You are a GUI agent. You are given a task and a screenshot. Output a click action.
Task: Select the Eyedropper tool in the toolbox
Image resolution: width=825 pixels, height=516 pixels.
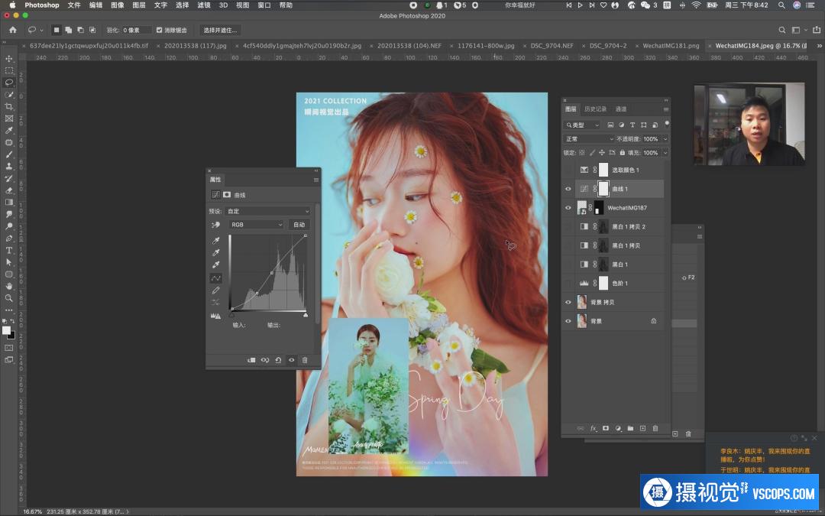(9, 131)
